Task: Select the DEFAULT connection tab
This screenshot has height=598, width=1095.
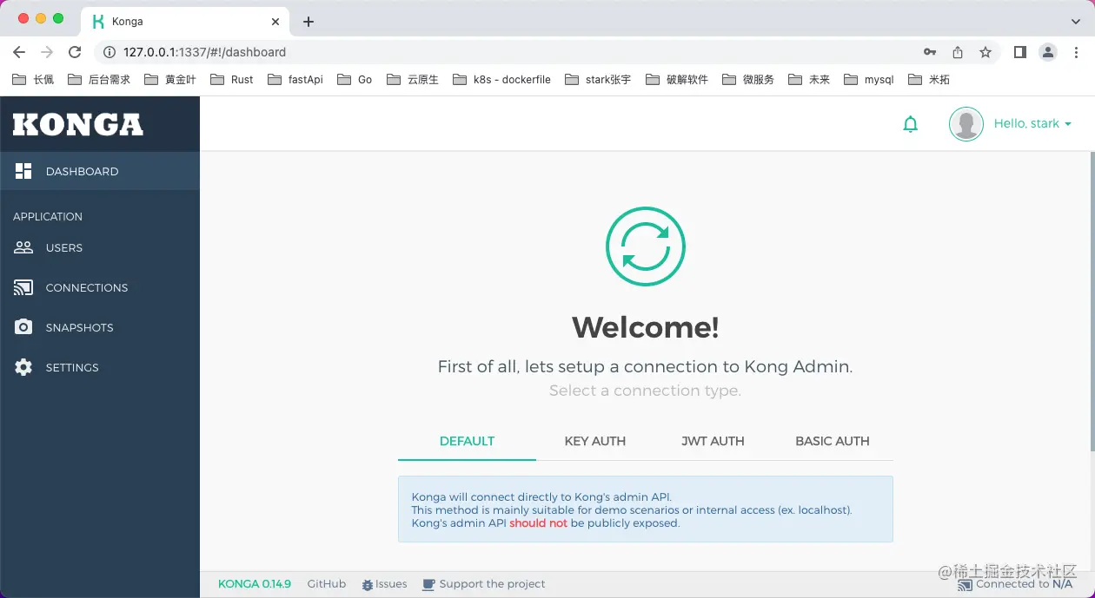Action: (x=467, y=441)
